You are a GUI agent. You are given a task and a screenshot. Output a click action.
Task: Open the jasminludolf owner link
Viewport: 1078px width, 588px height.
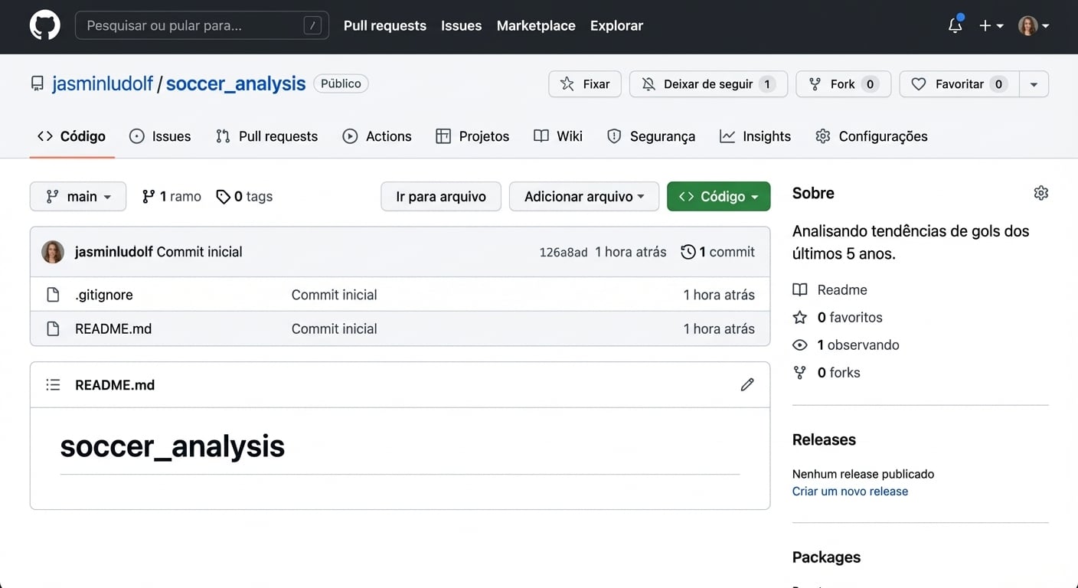tap(103, 83)
